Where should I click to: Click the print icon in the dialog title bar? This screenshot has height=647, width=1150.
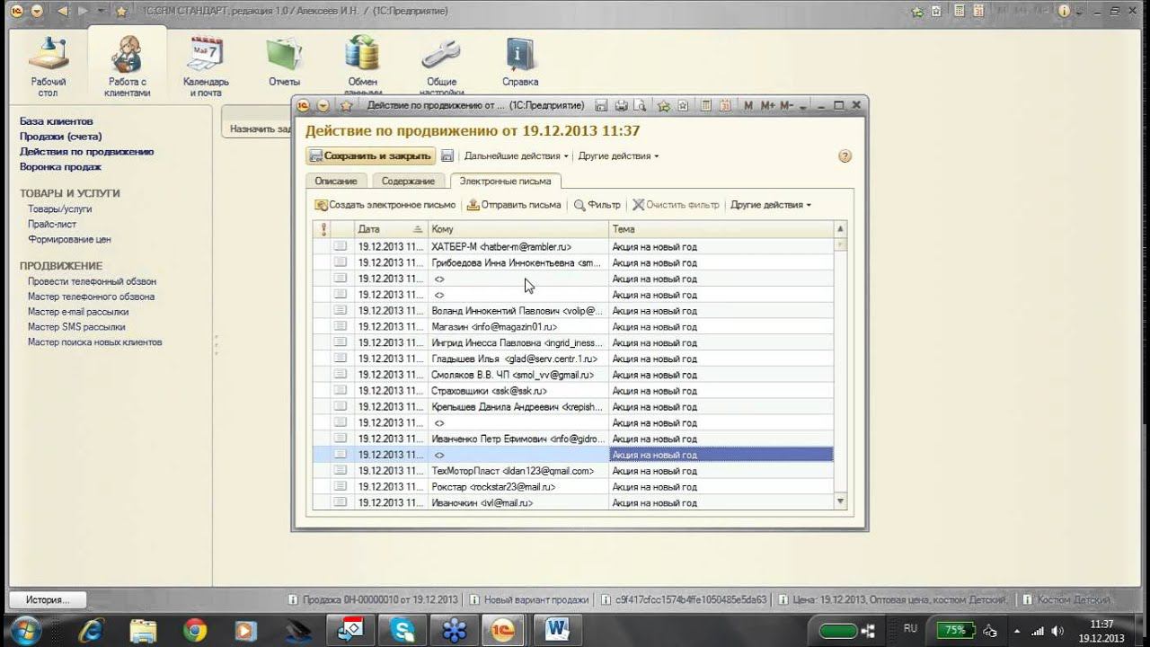coord(621,106)
